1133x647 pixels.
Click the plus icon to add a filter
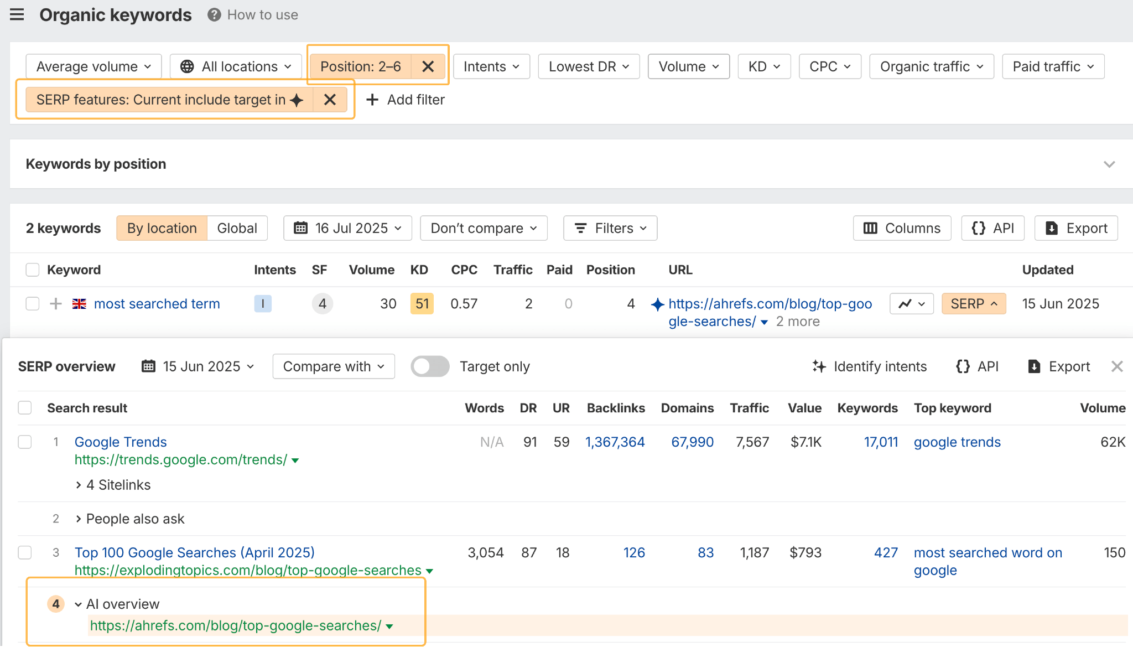point(372,100)
